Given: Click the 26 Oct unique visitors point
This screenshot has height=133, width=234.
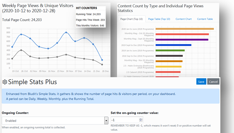Looking at the screenshot, I should (x=21, y=50).
